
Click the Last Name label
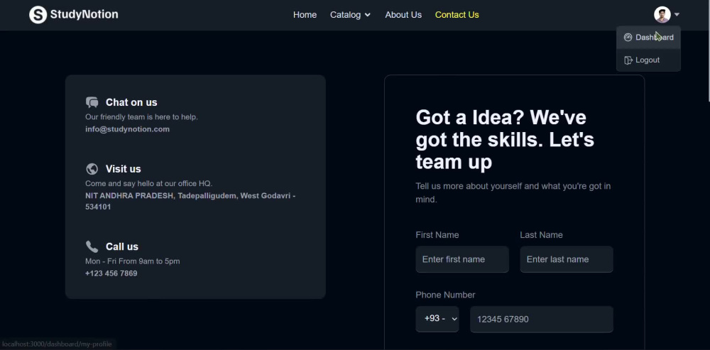coord(541,235)
